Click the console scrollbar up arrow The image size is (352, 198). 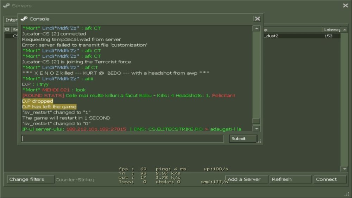256,28
